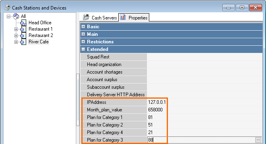Click the Head organization property row
Viewport: 266px width, 144px height.
click(x=172, y=64)
